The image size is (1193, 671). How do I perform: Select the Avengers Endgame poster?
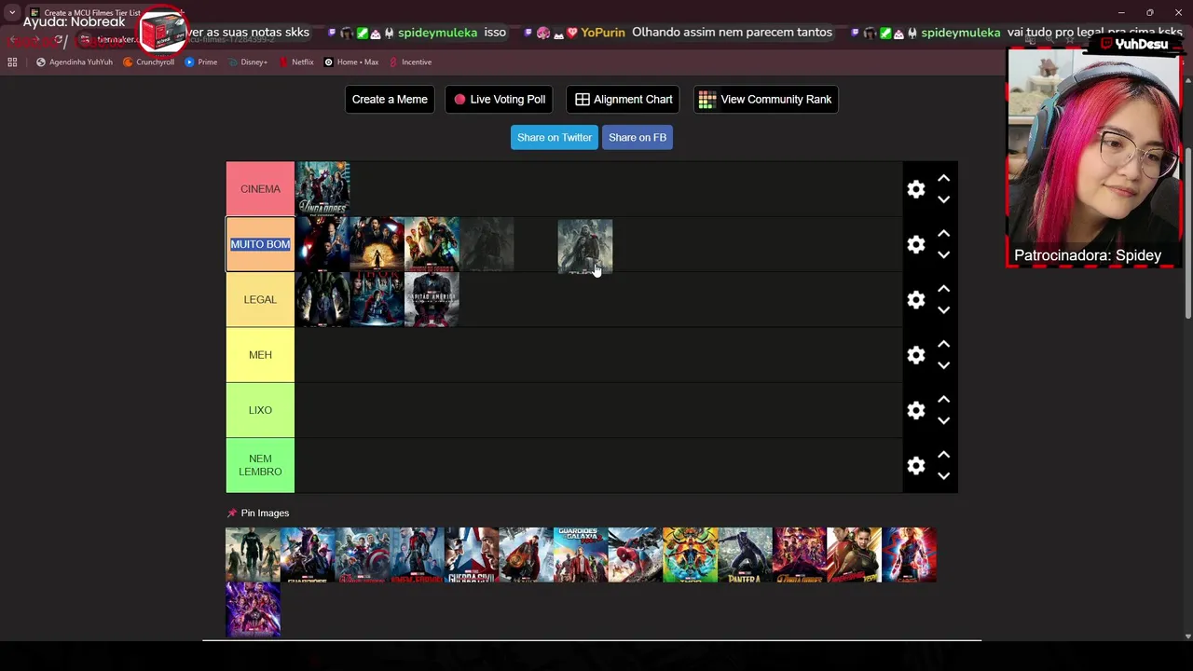253,609
